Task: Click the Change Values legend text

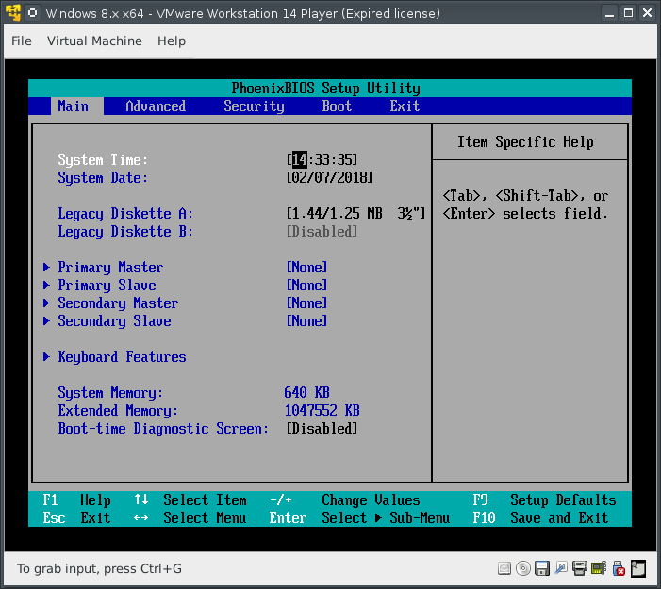Action: tap(371, 500)
